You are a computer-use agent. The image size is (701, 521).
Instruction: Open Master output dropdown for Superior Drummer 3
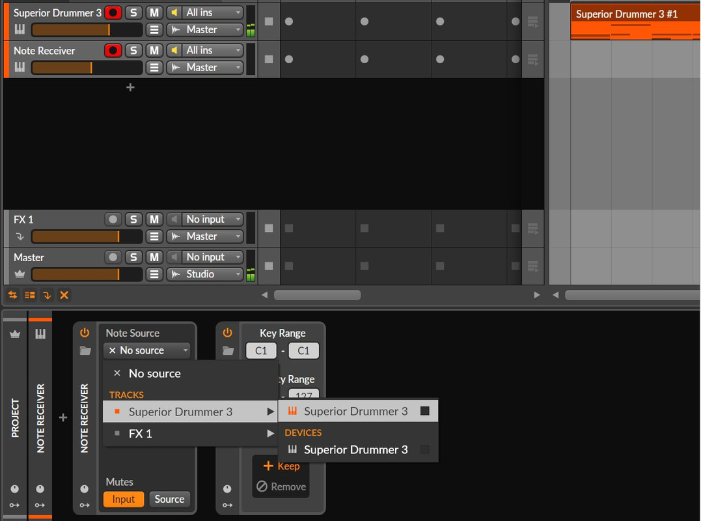point(205,29)
